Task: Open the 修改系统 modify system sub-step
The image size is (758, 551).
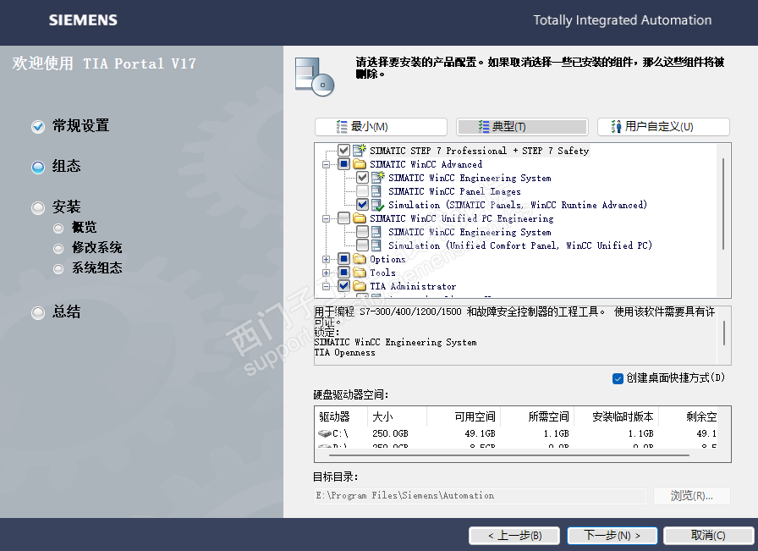Action: [87, 248]
